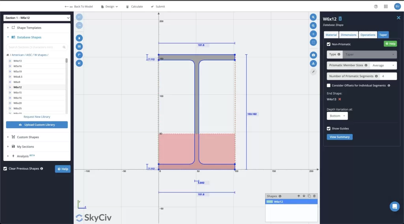Click the redo circular button
The image size is (404, 224).
pyautogui.click(x=79, y=26)
